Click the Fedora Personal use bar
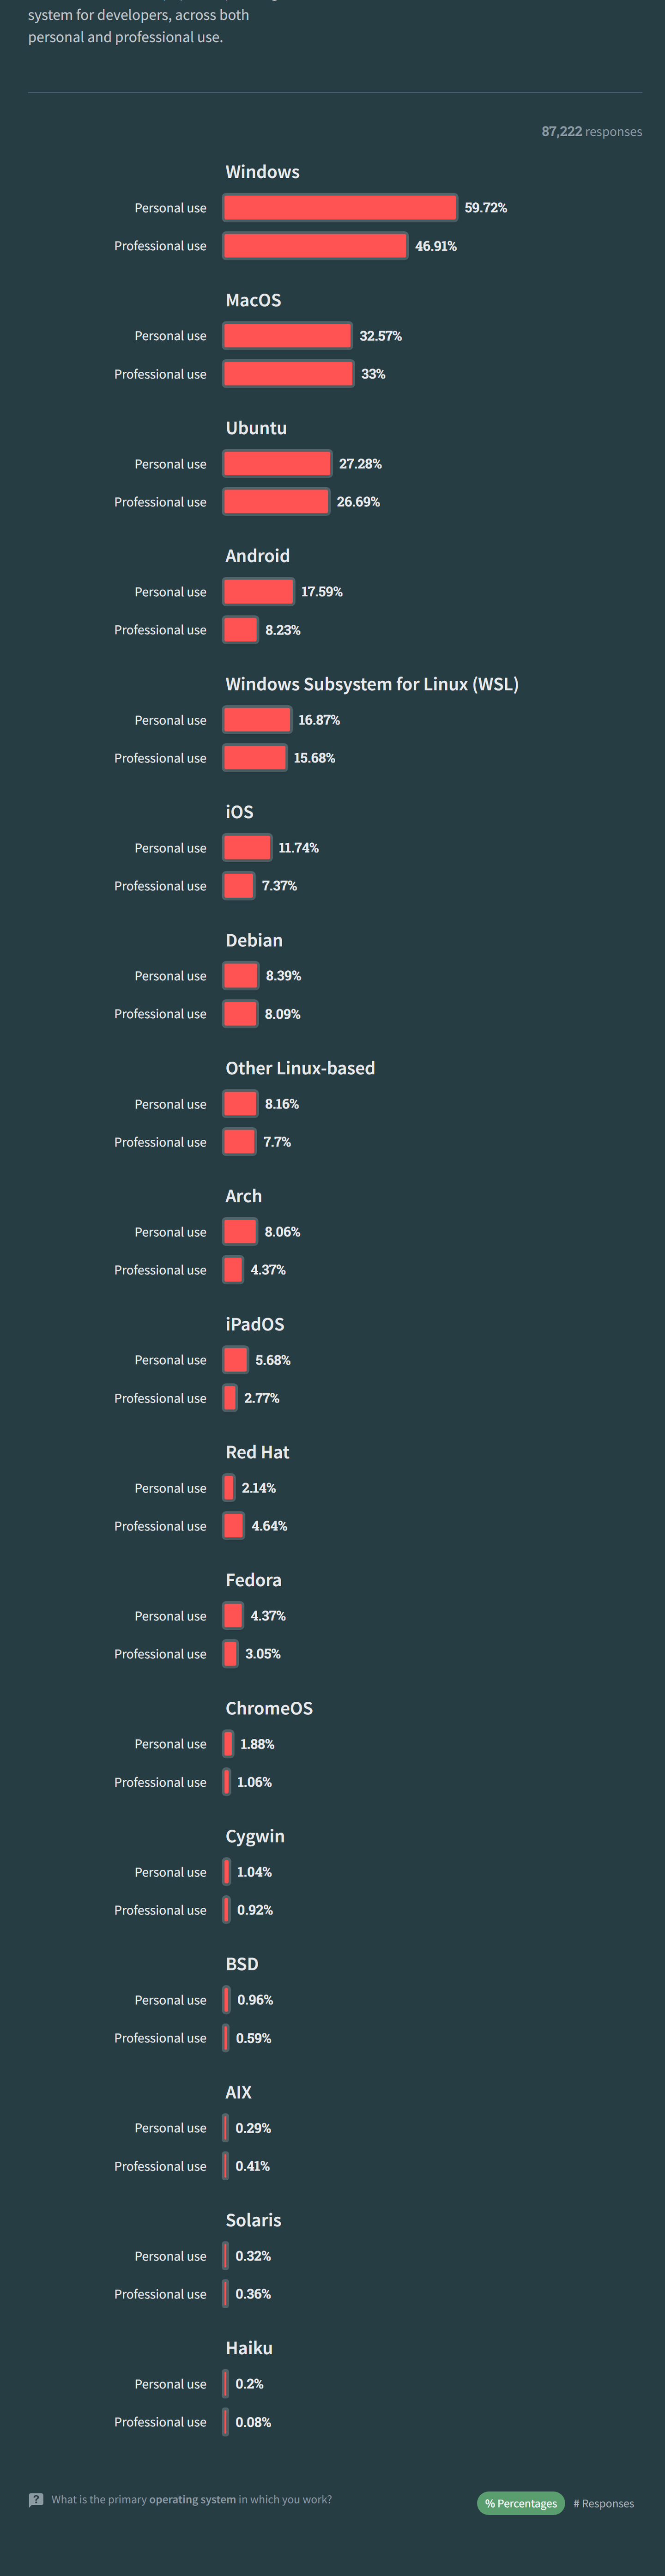 click(233, 1616)
